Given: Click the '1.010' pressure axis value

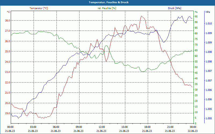Looking at the screenshot, I should point(209,24).
